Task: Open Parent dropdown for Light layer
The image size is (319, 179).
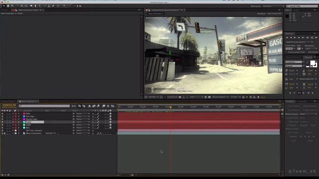Action: pyautogui.click(x=83, y=125)
